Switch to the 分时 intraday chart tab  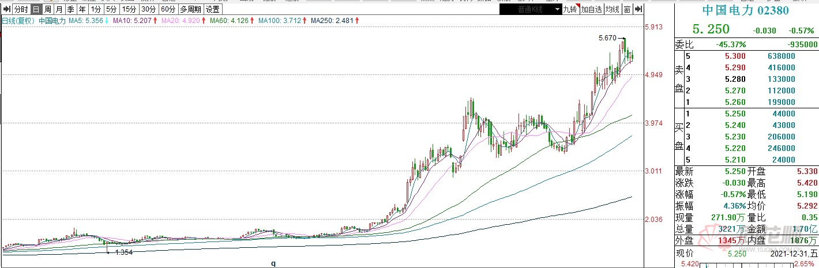click(x=21, y=9)
